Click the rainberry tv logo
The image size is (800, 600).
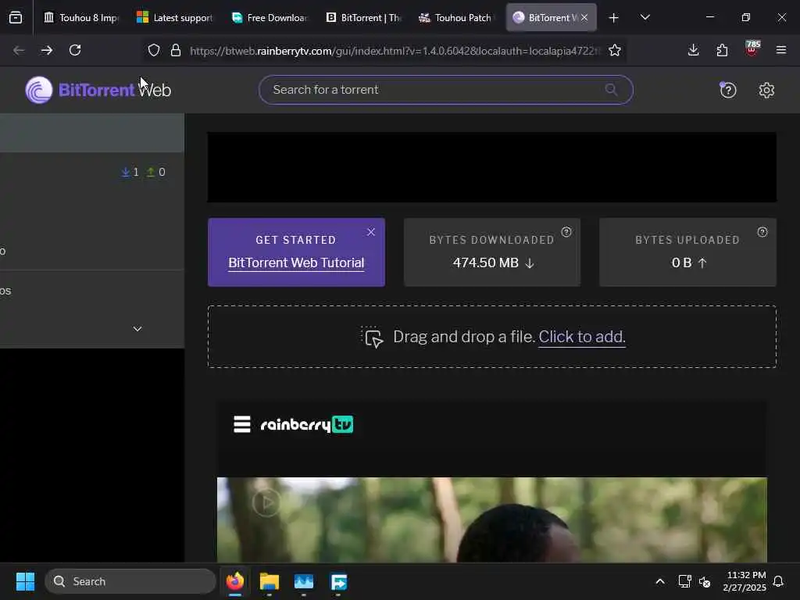[306, 424]
